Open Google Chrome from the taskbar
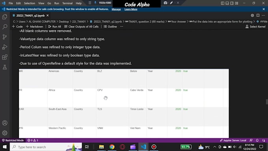 112,147
